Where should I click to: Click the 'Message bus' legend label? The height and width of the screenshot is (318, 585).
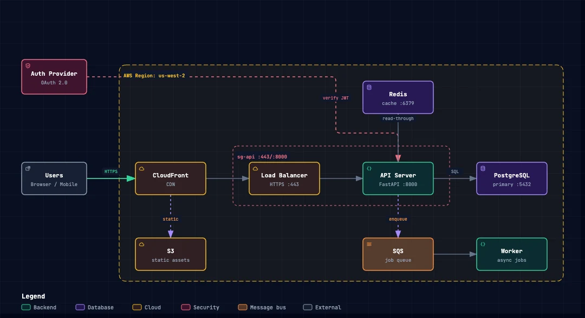coord(268,308)
